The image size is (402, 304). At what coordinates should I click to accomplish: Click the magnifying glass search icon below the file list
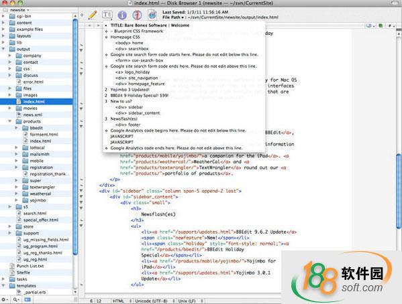click(16, 299)
